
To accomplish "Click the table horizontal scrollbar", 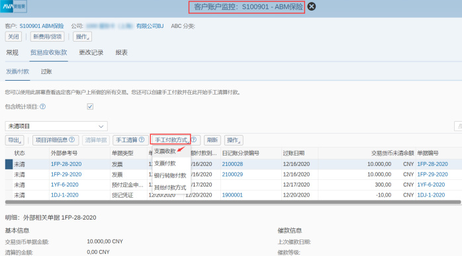I will click(233, 202).
